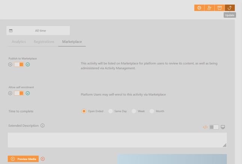The height and width of the screenshot is (164, 242).
Task: Switch to the Registrations tab
Action: [x=44, y=42]
